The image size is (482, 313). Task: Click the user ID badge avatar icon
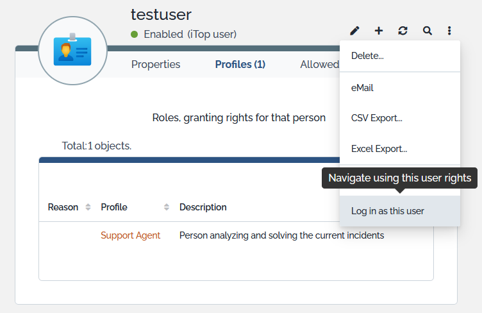72,51
